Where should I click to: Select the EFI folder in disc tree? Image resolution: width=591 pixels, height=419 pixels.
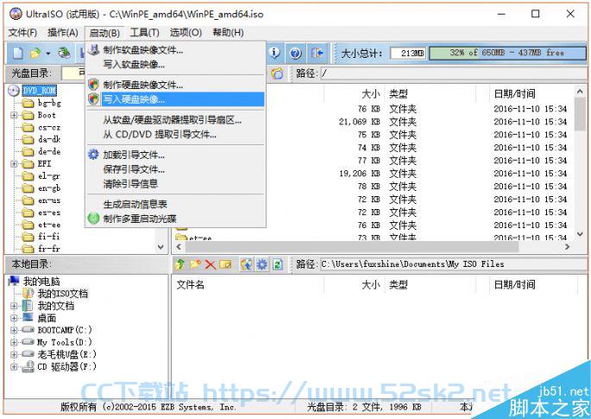pyautogui.click(x=45, y=163)
